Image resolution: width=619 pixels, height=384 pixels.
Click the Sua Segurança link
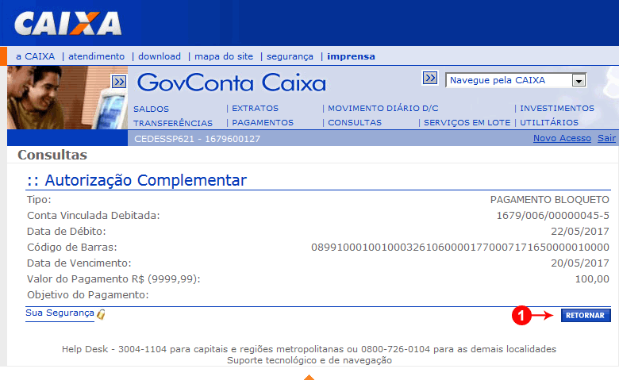(x=60, y=313)
